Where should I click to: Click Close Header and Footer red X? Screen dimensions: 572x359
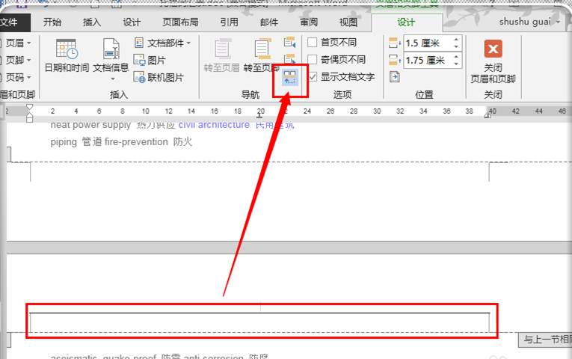(x=493, y=49)
